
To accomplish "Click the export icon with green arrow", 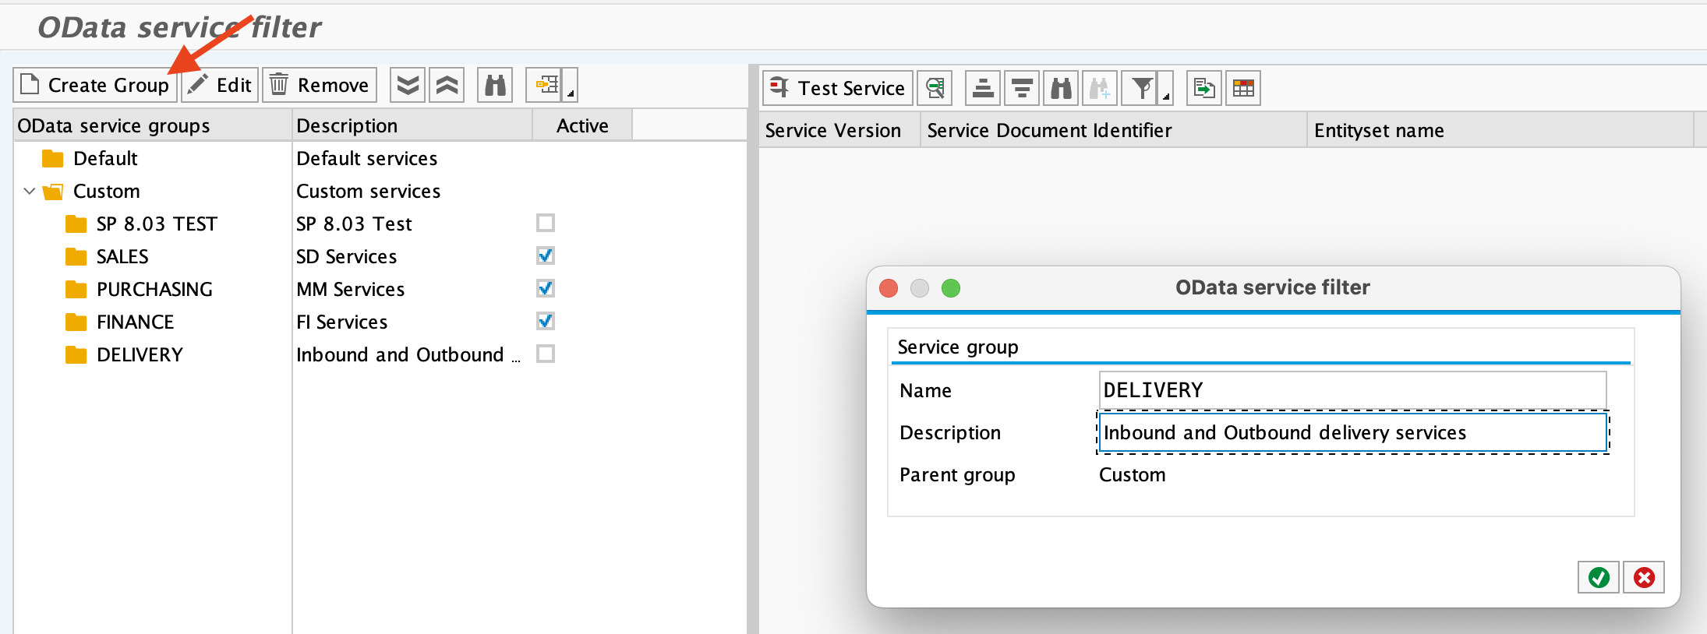I will pos(1204,88).
